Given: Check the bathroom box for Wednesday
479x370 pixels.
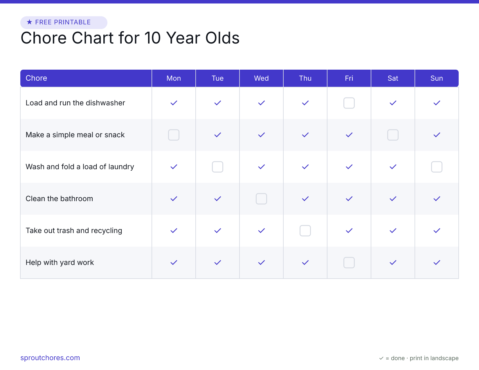Looking at the screenshot, I should 261,199.
